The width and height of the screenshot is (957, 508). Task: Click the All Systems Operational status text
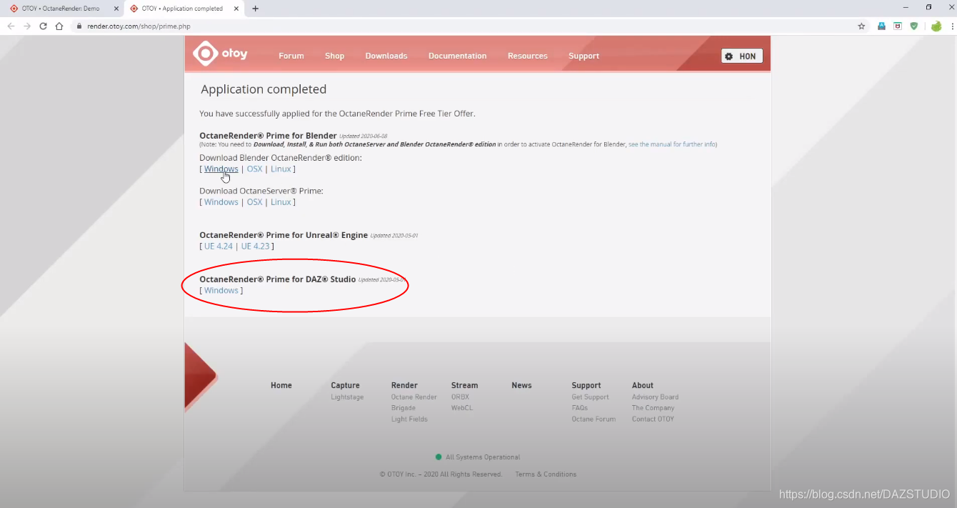[483, 457]
